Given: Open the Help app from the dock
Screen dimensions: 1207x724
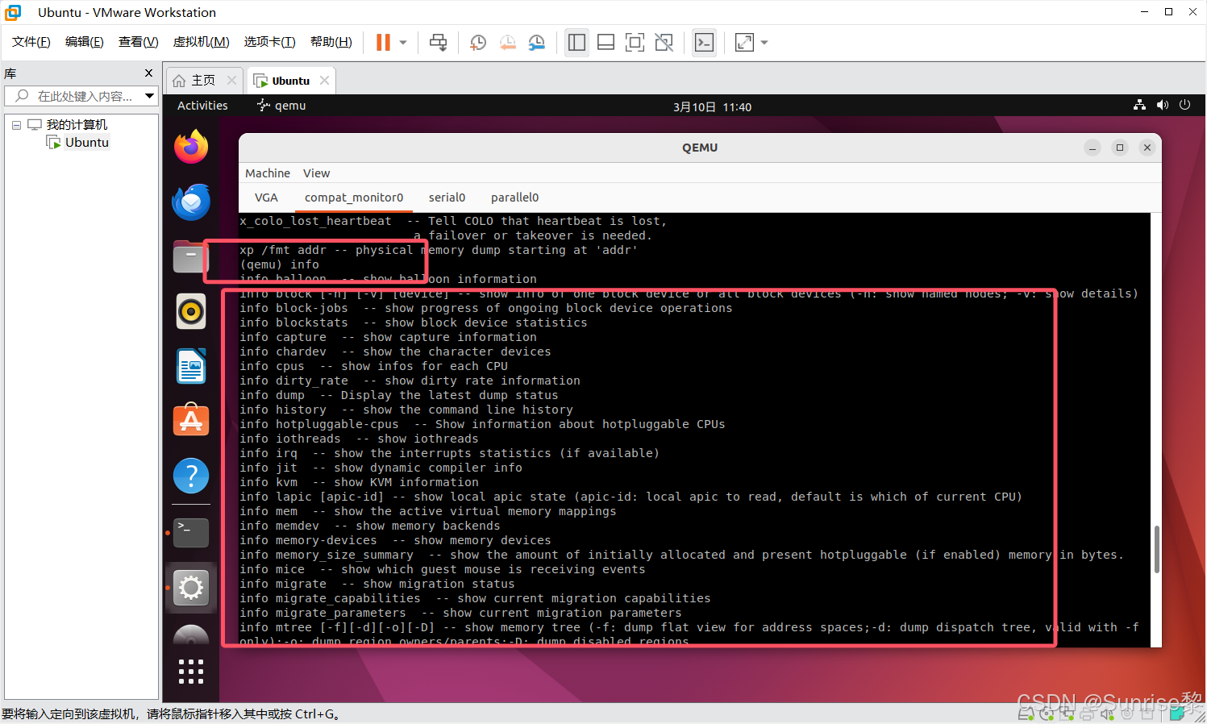Looking at the screenshot, I should click(191, 476).
